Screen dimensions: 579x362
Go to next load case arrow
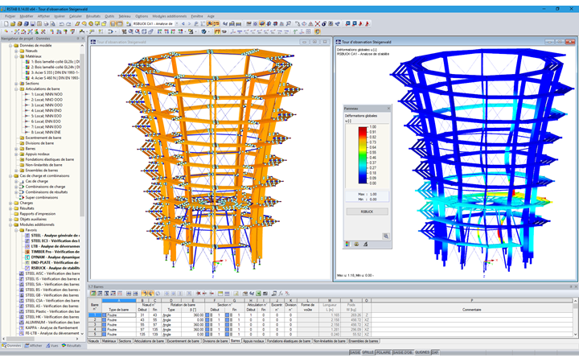point(189,23)
